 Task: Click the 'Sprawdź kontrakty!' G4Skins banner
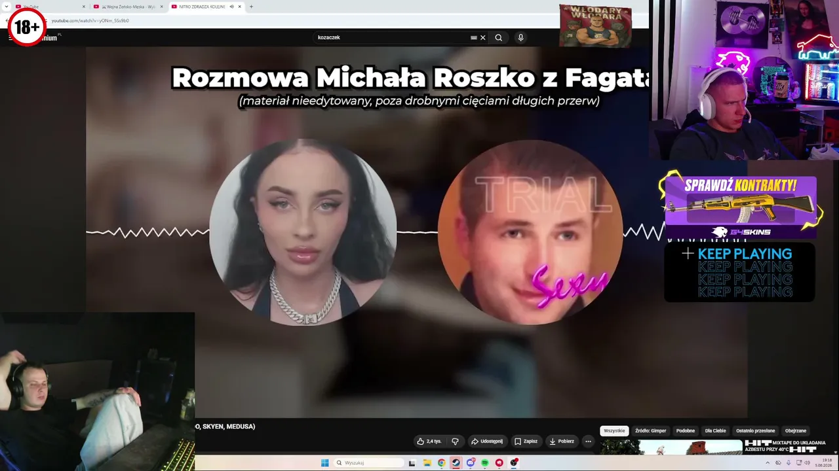click(x=741, y=205)
